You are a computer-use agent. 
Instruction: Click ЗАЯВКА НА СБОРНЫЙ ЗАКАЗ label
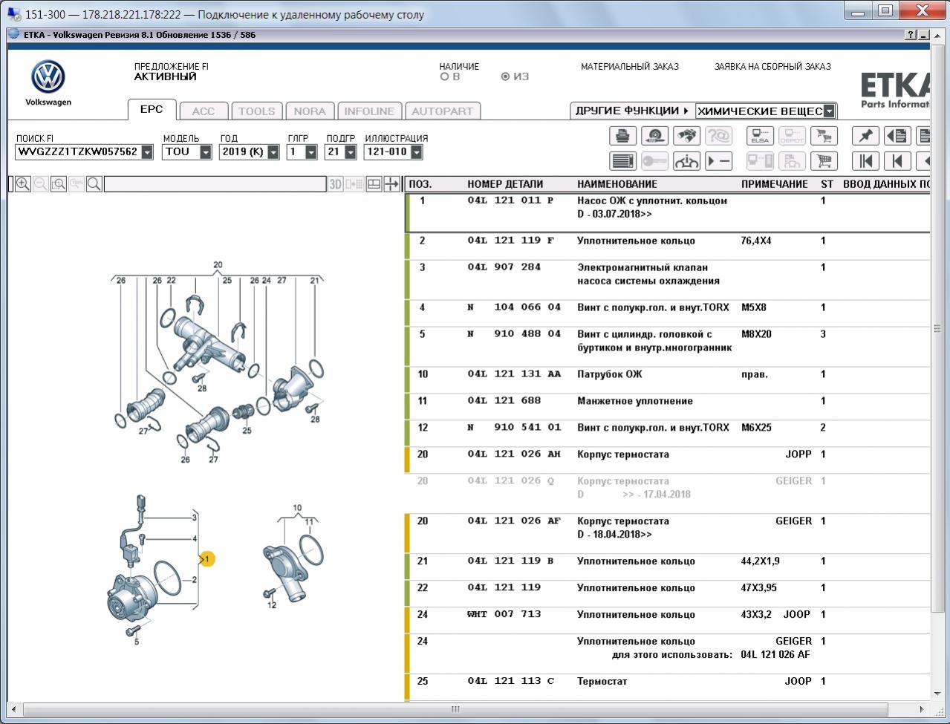click(x=772, y=67)
